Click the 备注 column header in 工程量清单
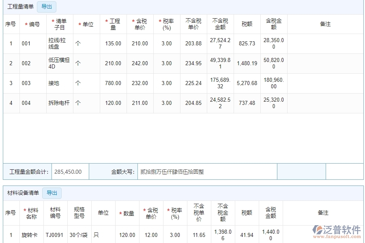365x243 pixels. coord(325,24)
